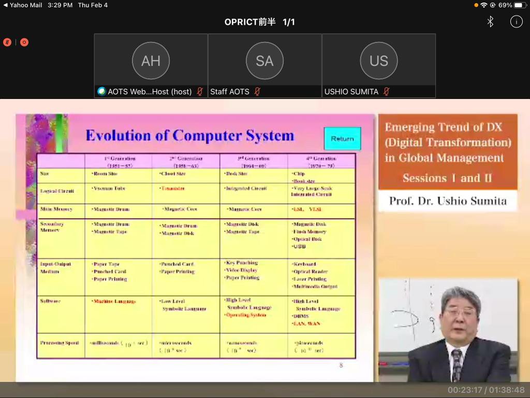The width and height of the screenshot is (530, 398).
Task: Tap the presenter's video feed
Action: (448, 330)
